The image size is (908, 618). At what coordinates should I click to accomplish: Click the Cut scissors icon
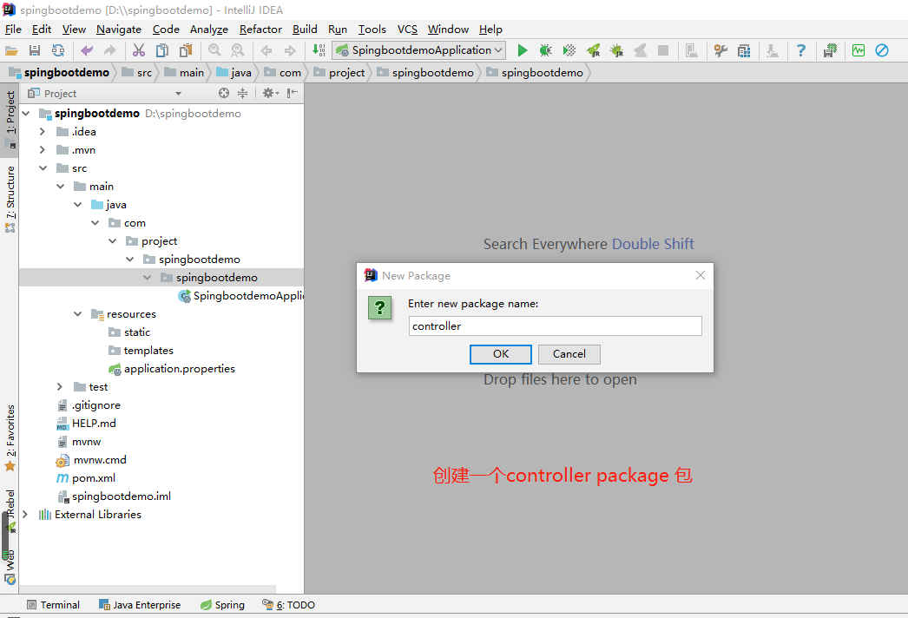[x=138, y=51]
